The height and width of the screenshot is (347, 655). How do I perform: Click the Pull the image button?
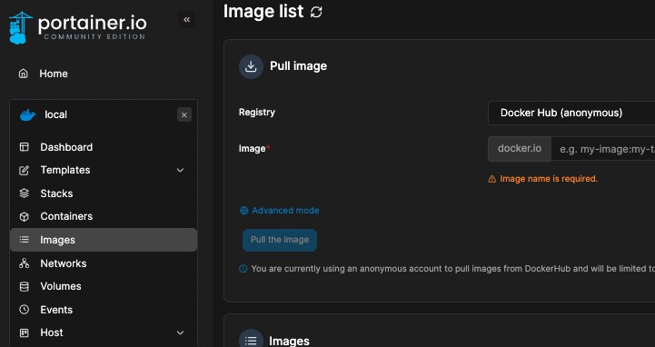coord(280,240)
